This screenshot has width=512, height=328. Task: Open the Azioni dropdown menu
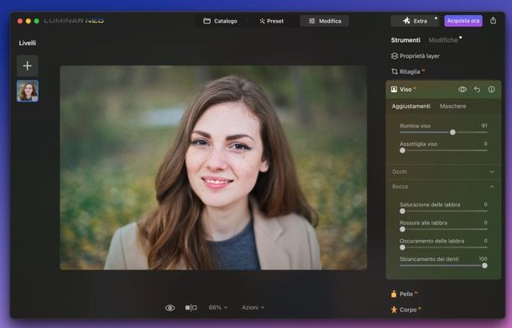pyautogui.click(x=253, y=307)
